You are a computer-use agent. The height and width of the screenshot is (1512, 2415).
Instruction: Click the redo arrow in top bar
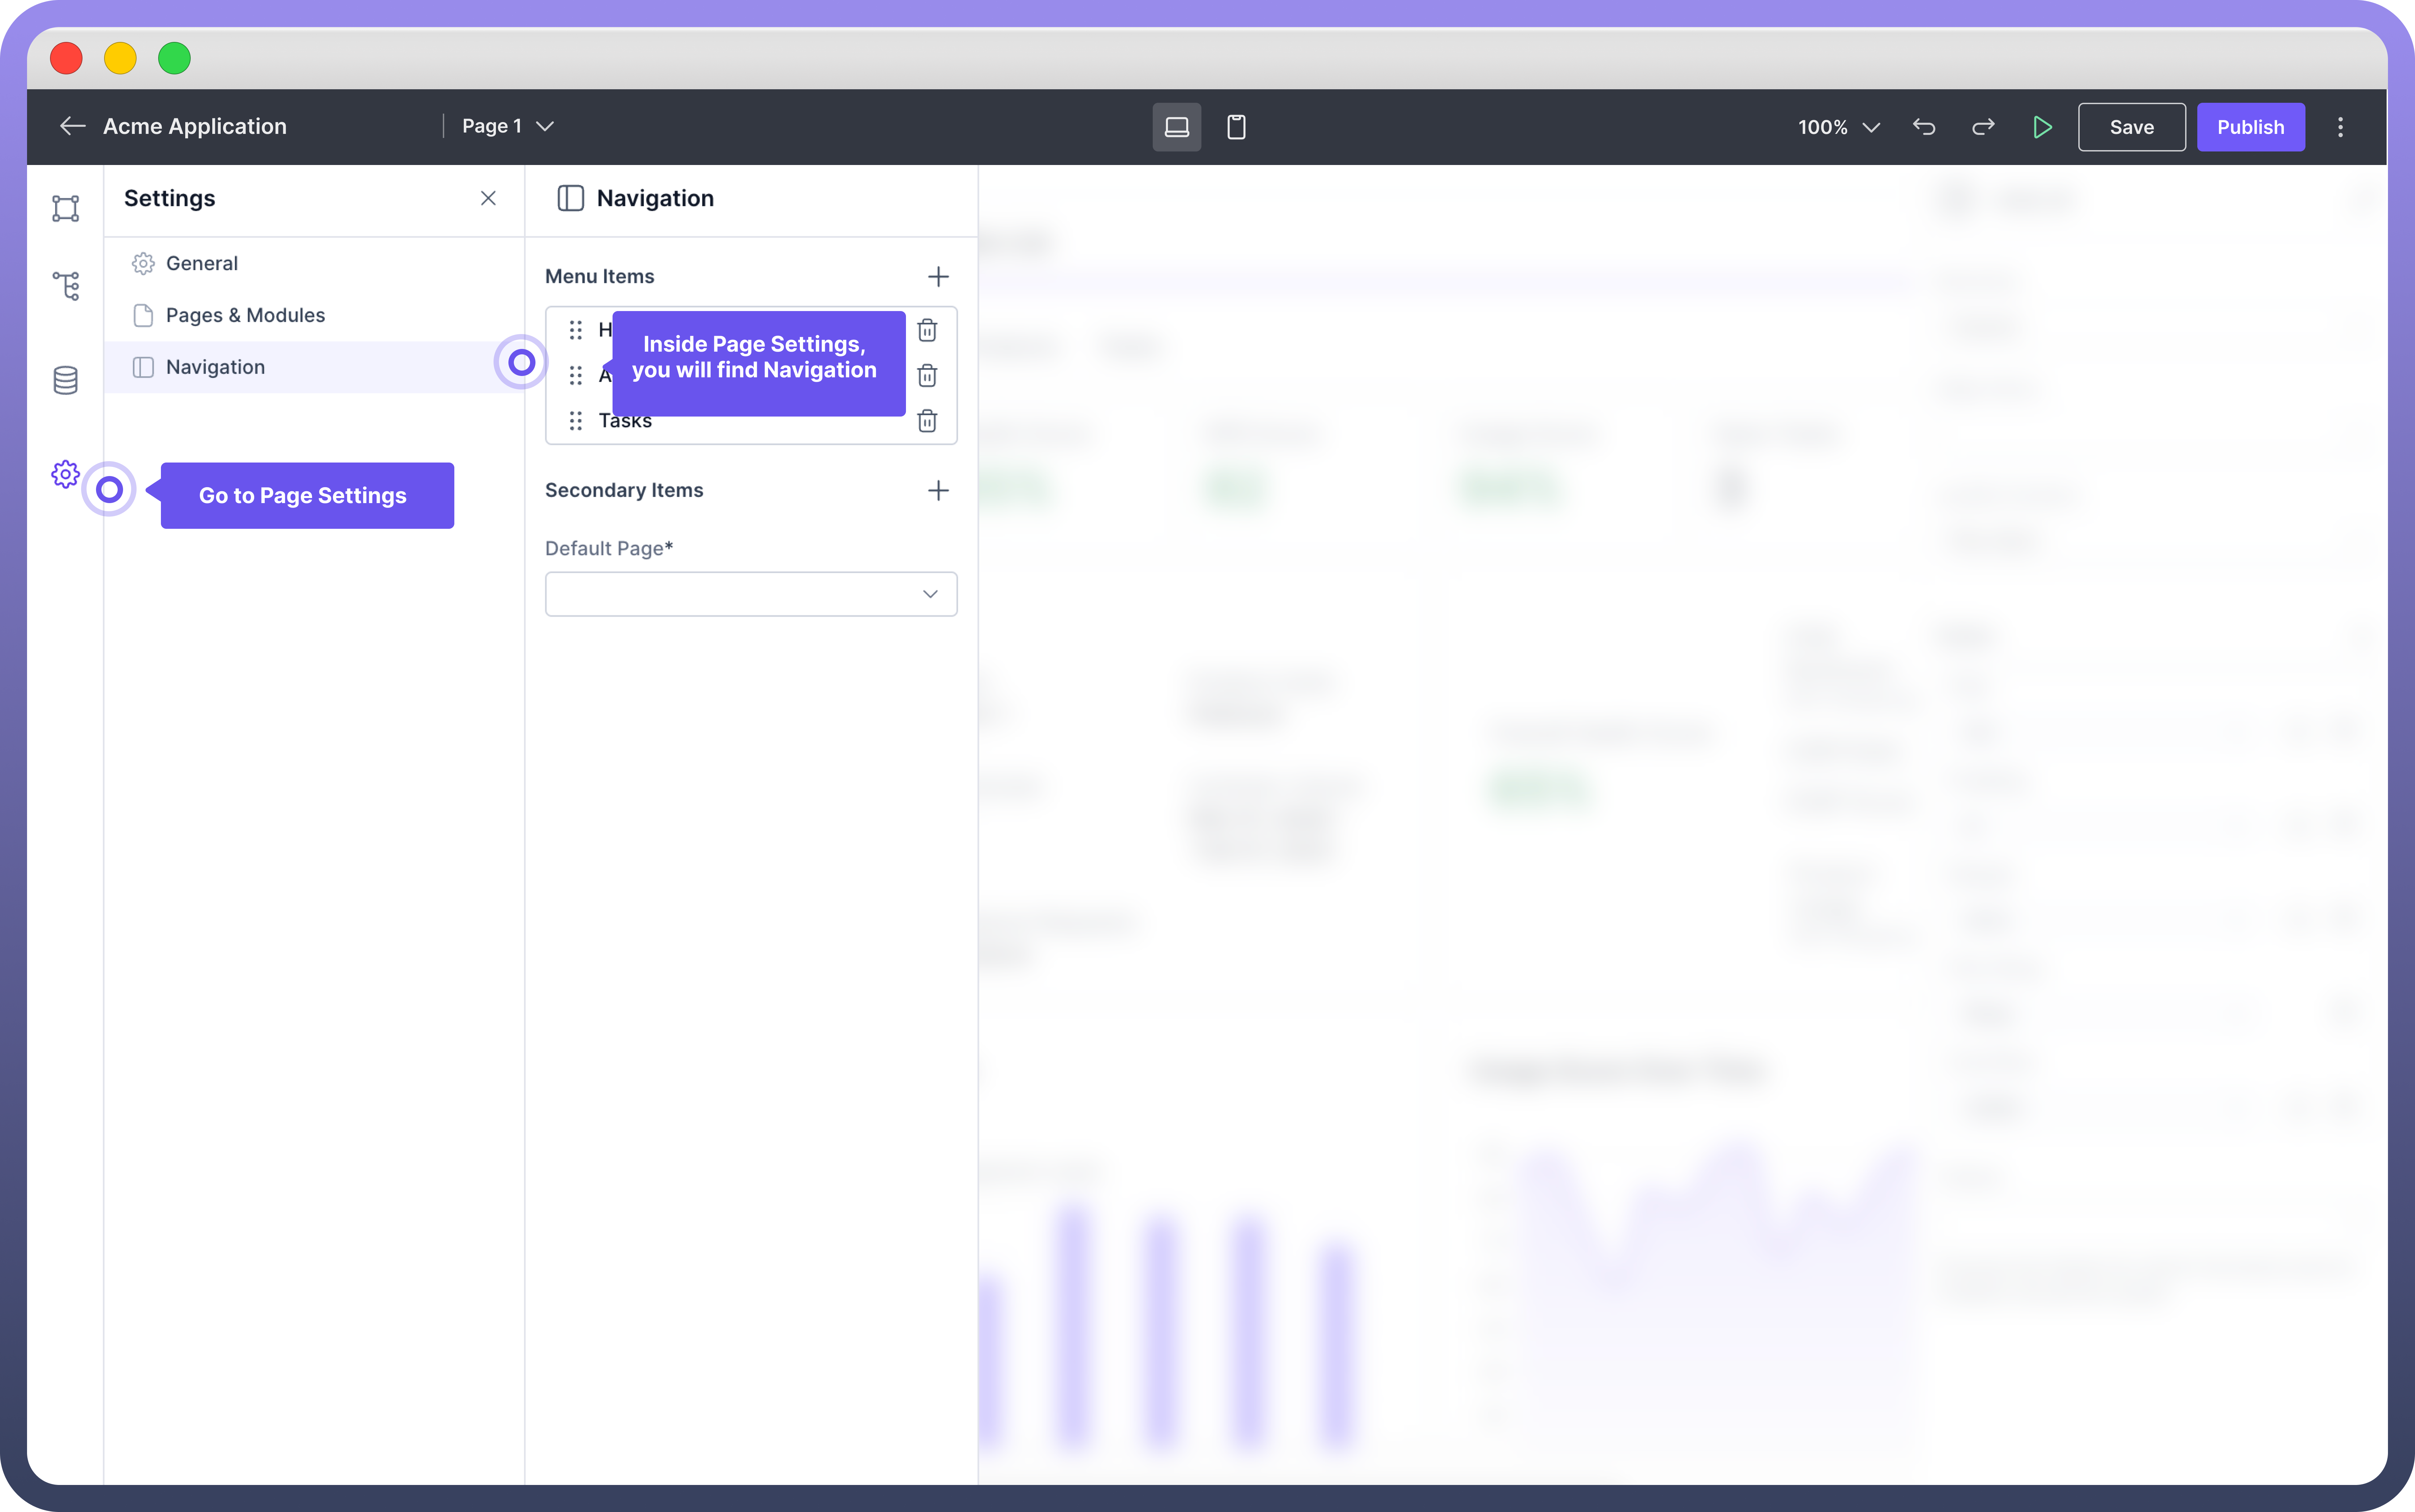[x=1983, y=127]
